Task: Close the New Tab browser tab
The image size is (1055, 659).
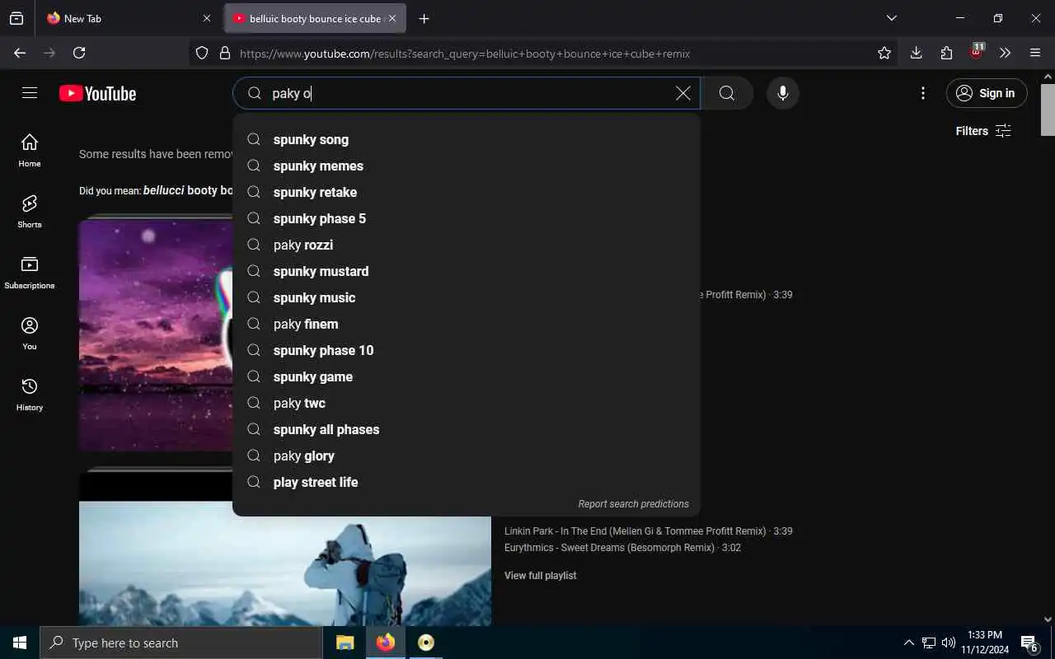Action: (206, 18)
